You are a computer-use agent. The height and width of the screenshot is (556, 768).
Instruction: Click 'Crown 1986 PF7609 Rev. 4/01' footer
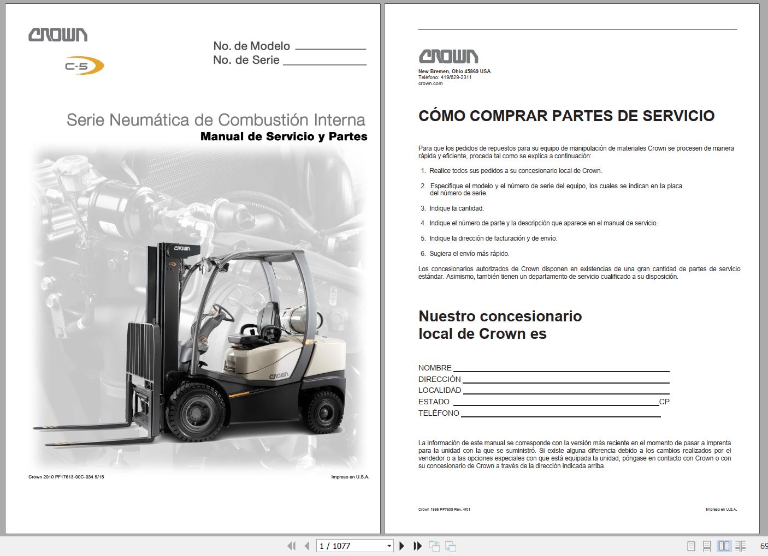[x=444, y=509]
